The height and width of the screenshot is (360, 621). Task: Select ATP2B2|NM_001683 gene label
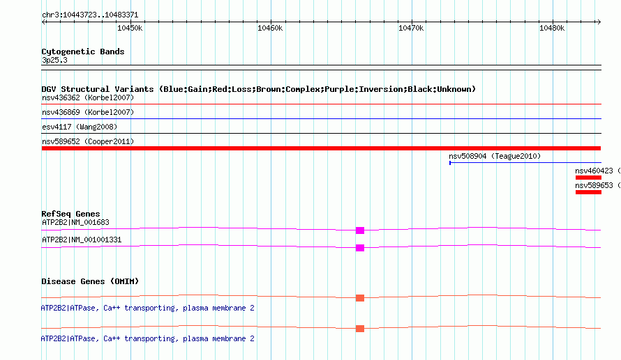tap(75, 223)
